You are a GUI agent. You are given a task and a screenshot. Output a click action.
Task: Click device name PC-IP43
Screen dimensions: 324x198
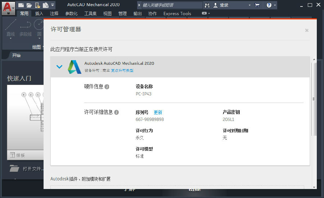point(143,94)
